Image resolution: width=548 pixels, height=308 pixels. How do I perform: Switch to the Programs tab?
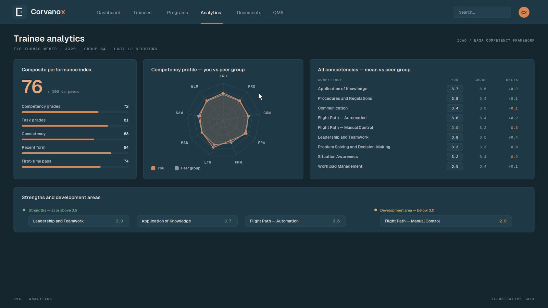[x=177, y=13]
